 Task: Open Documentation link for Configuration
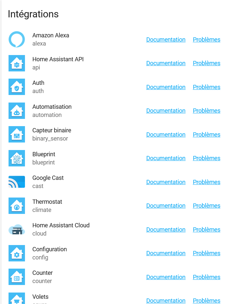click(166, 253)
